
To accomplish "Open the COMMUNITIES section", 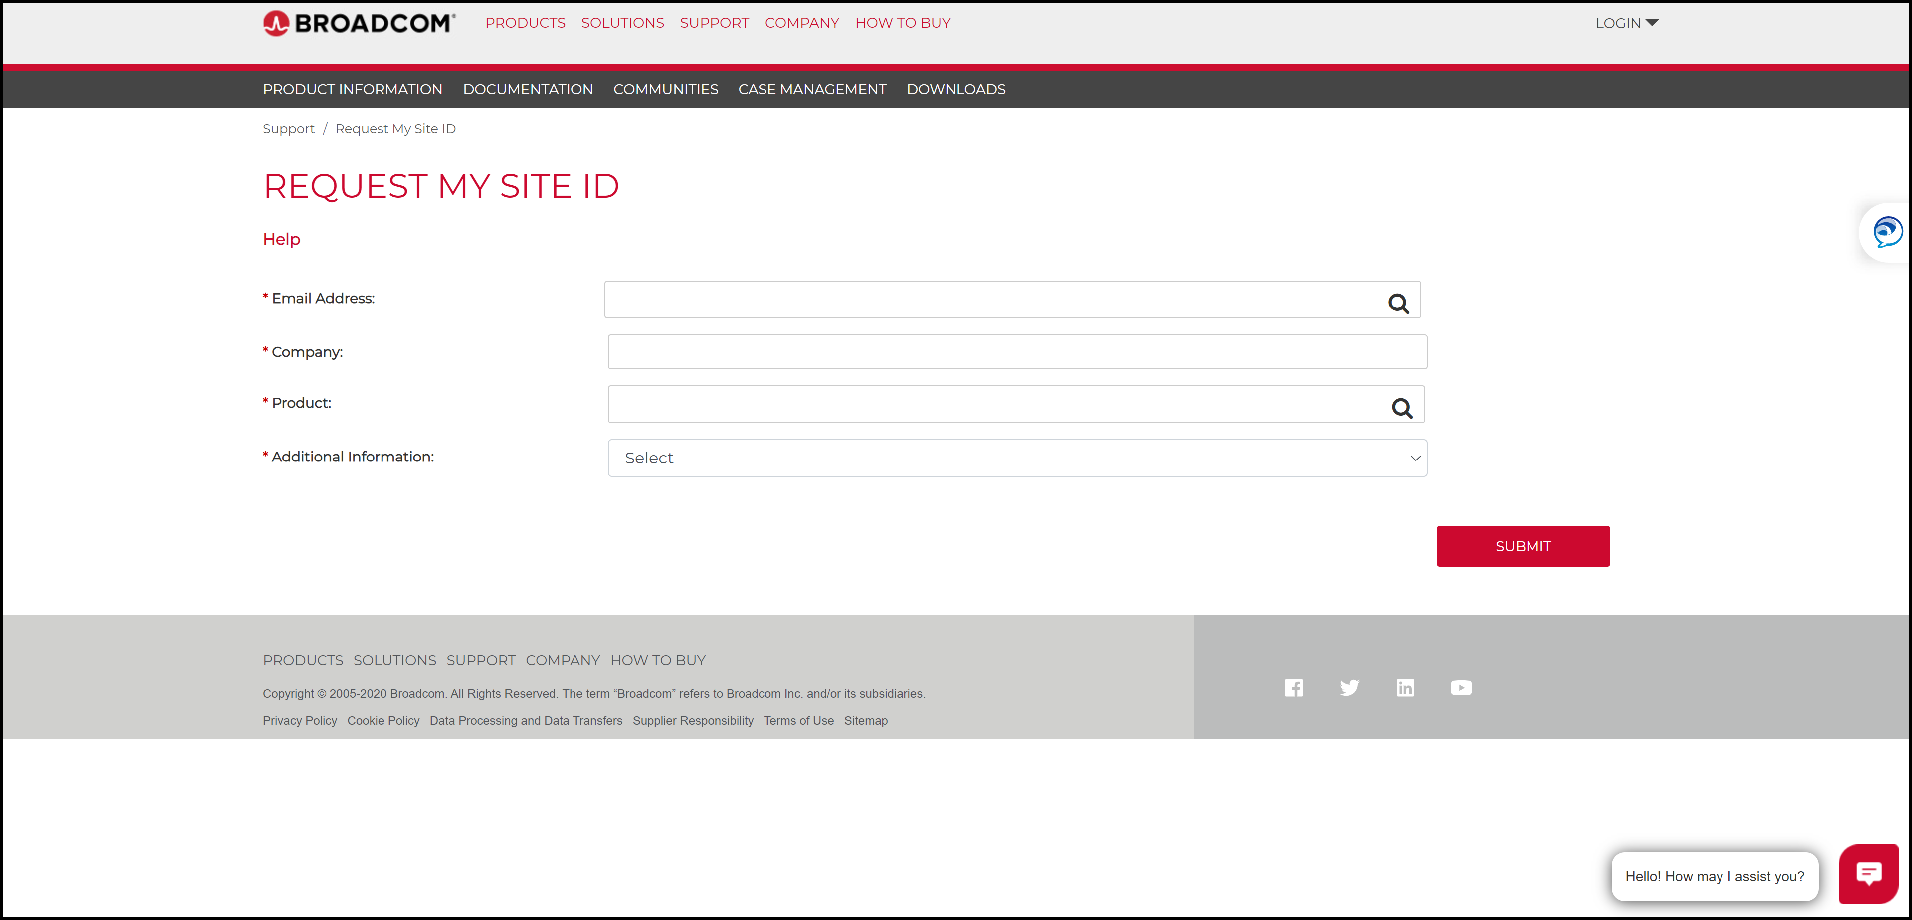I will [x=666, y=89].
